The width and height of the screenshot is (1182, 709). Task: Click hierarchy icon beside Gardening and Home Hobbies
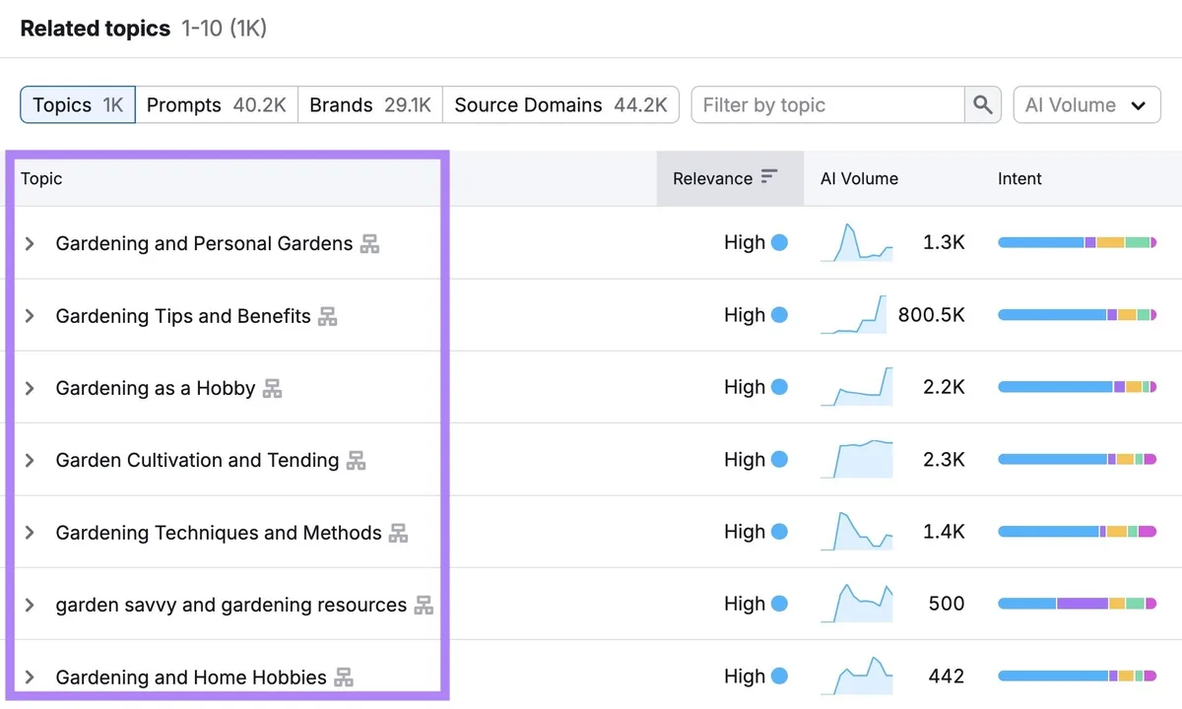(x=343, y=677)
